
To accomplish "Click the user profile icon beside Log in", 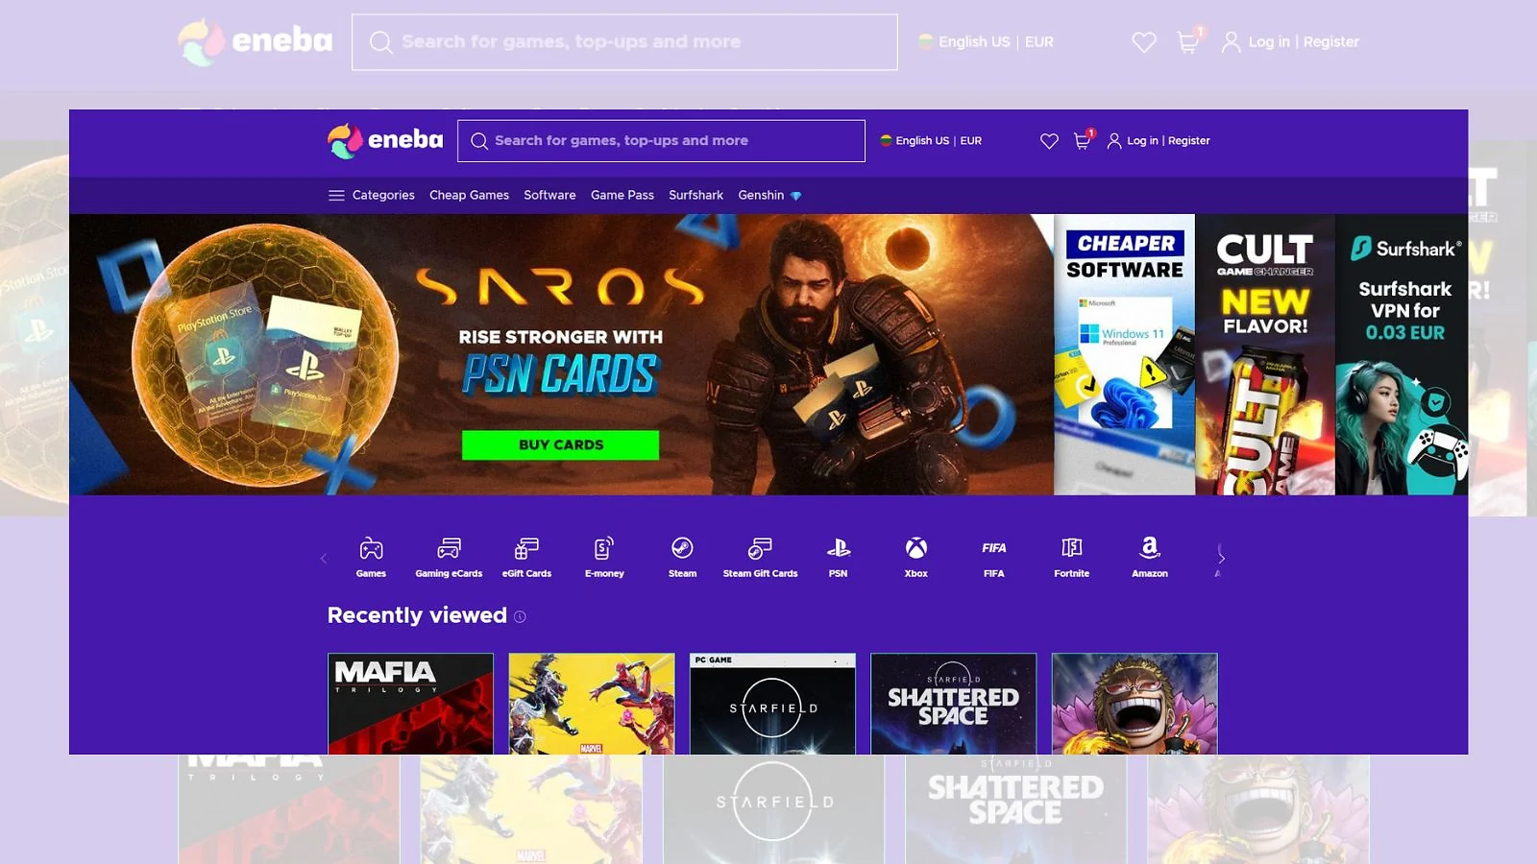I will pos(1114,141).
